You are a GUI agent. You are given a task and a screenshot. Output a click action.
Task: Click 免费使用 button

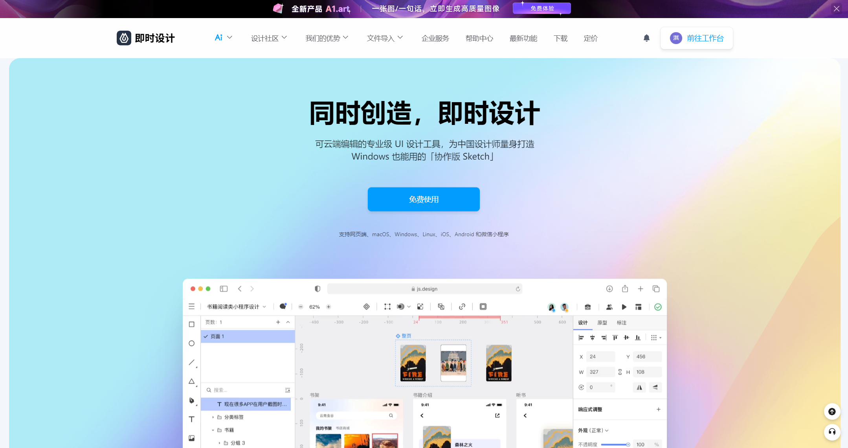tap(424, 199)
